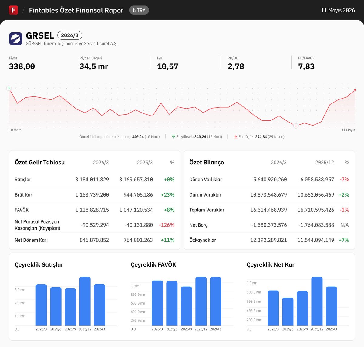Image resolution: width=364 pixels, height=347 pixels.
Task: Click the Önceki bilanço dönemi kapanış text
Action: click(120, 137)
